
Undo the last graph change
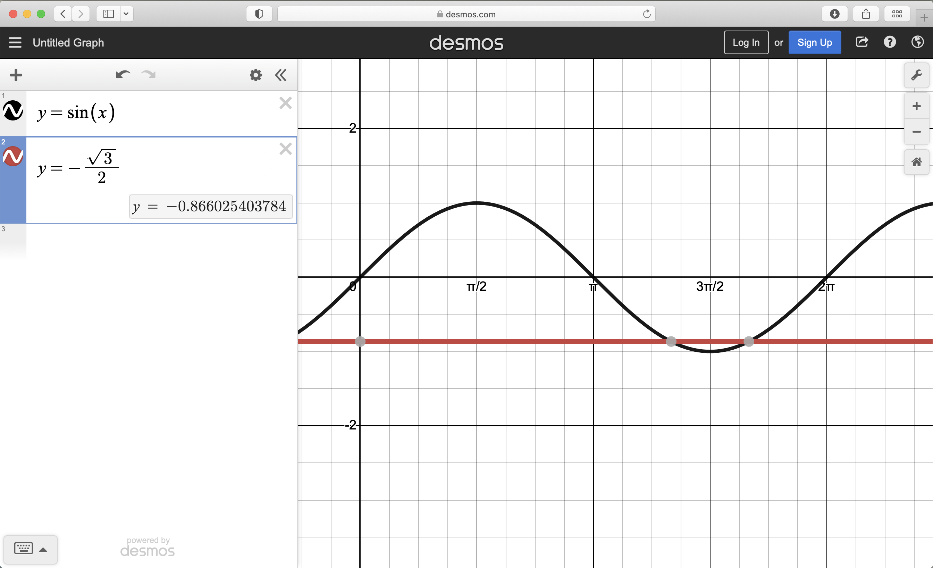[122, 75]
